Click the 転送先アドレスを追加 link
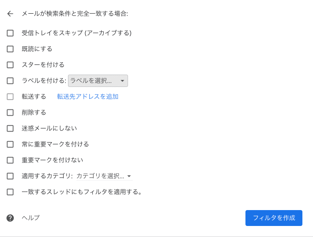The image size is (313, 237). click(x=88, y=97)
